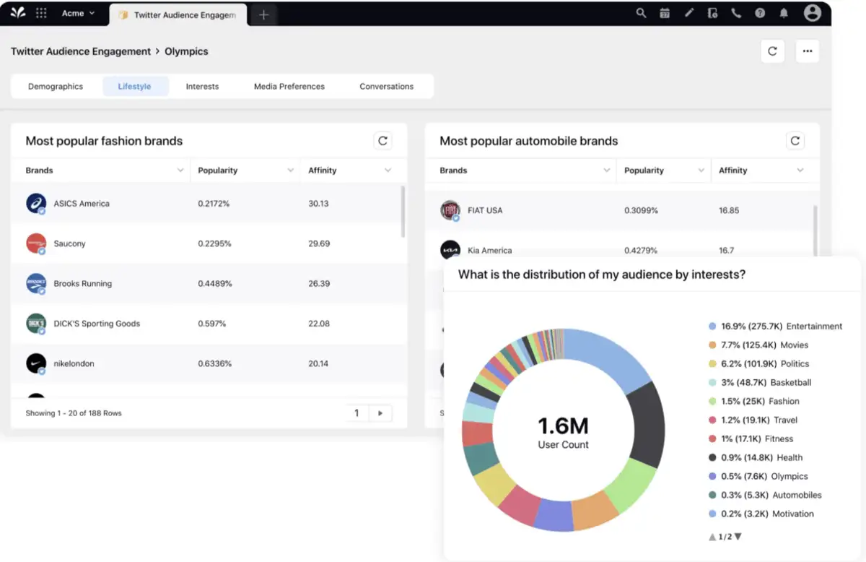The image size is (866, 562).
Task: Open the help question mark icon
Action: [760, 12]
